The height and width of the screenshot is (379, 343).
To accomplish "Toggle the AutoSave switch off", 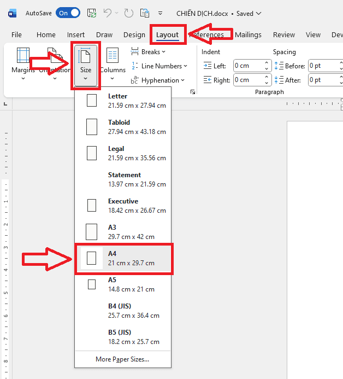I will pos(68,13).
